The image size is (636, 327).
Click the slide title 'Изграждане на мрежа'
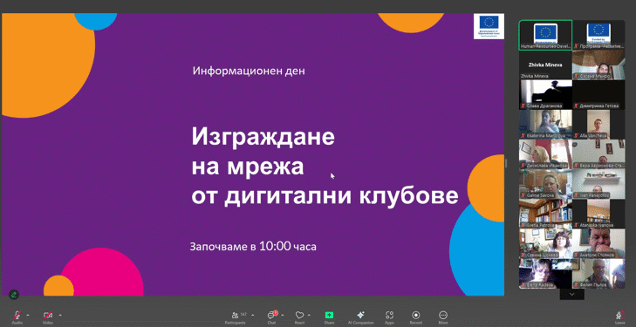click(263, 152)
